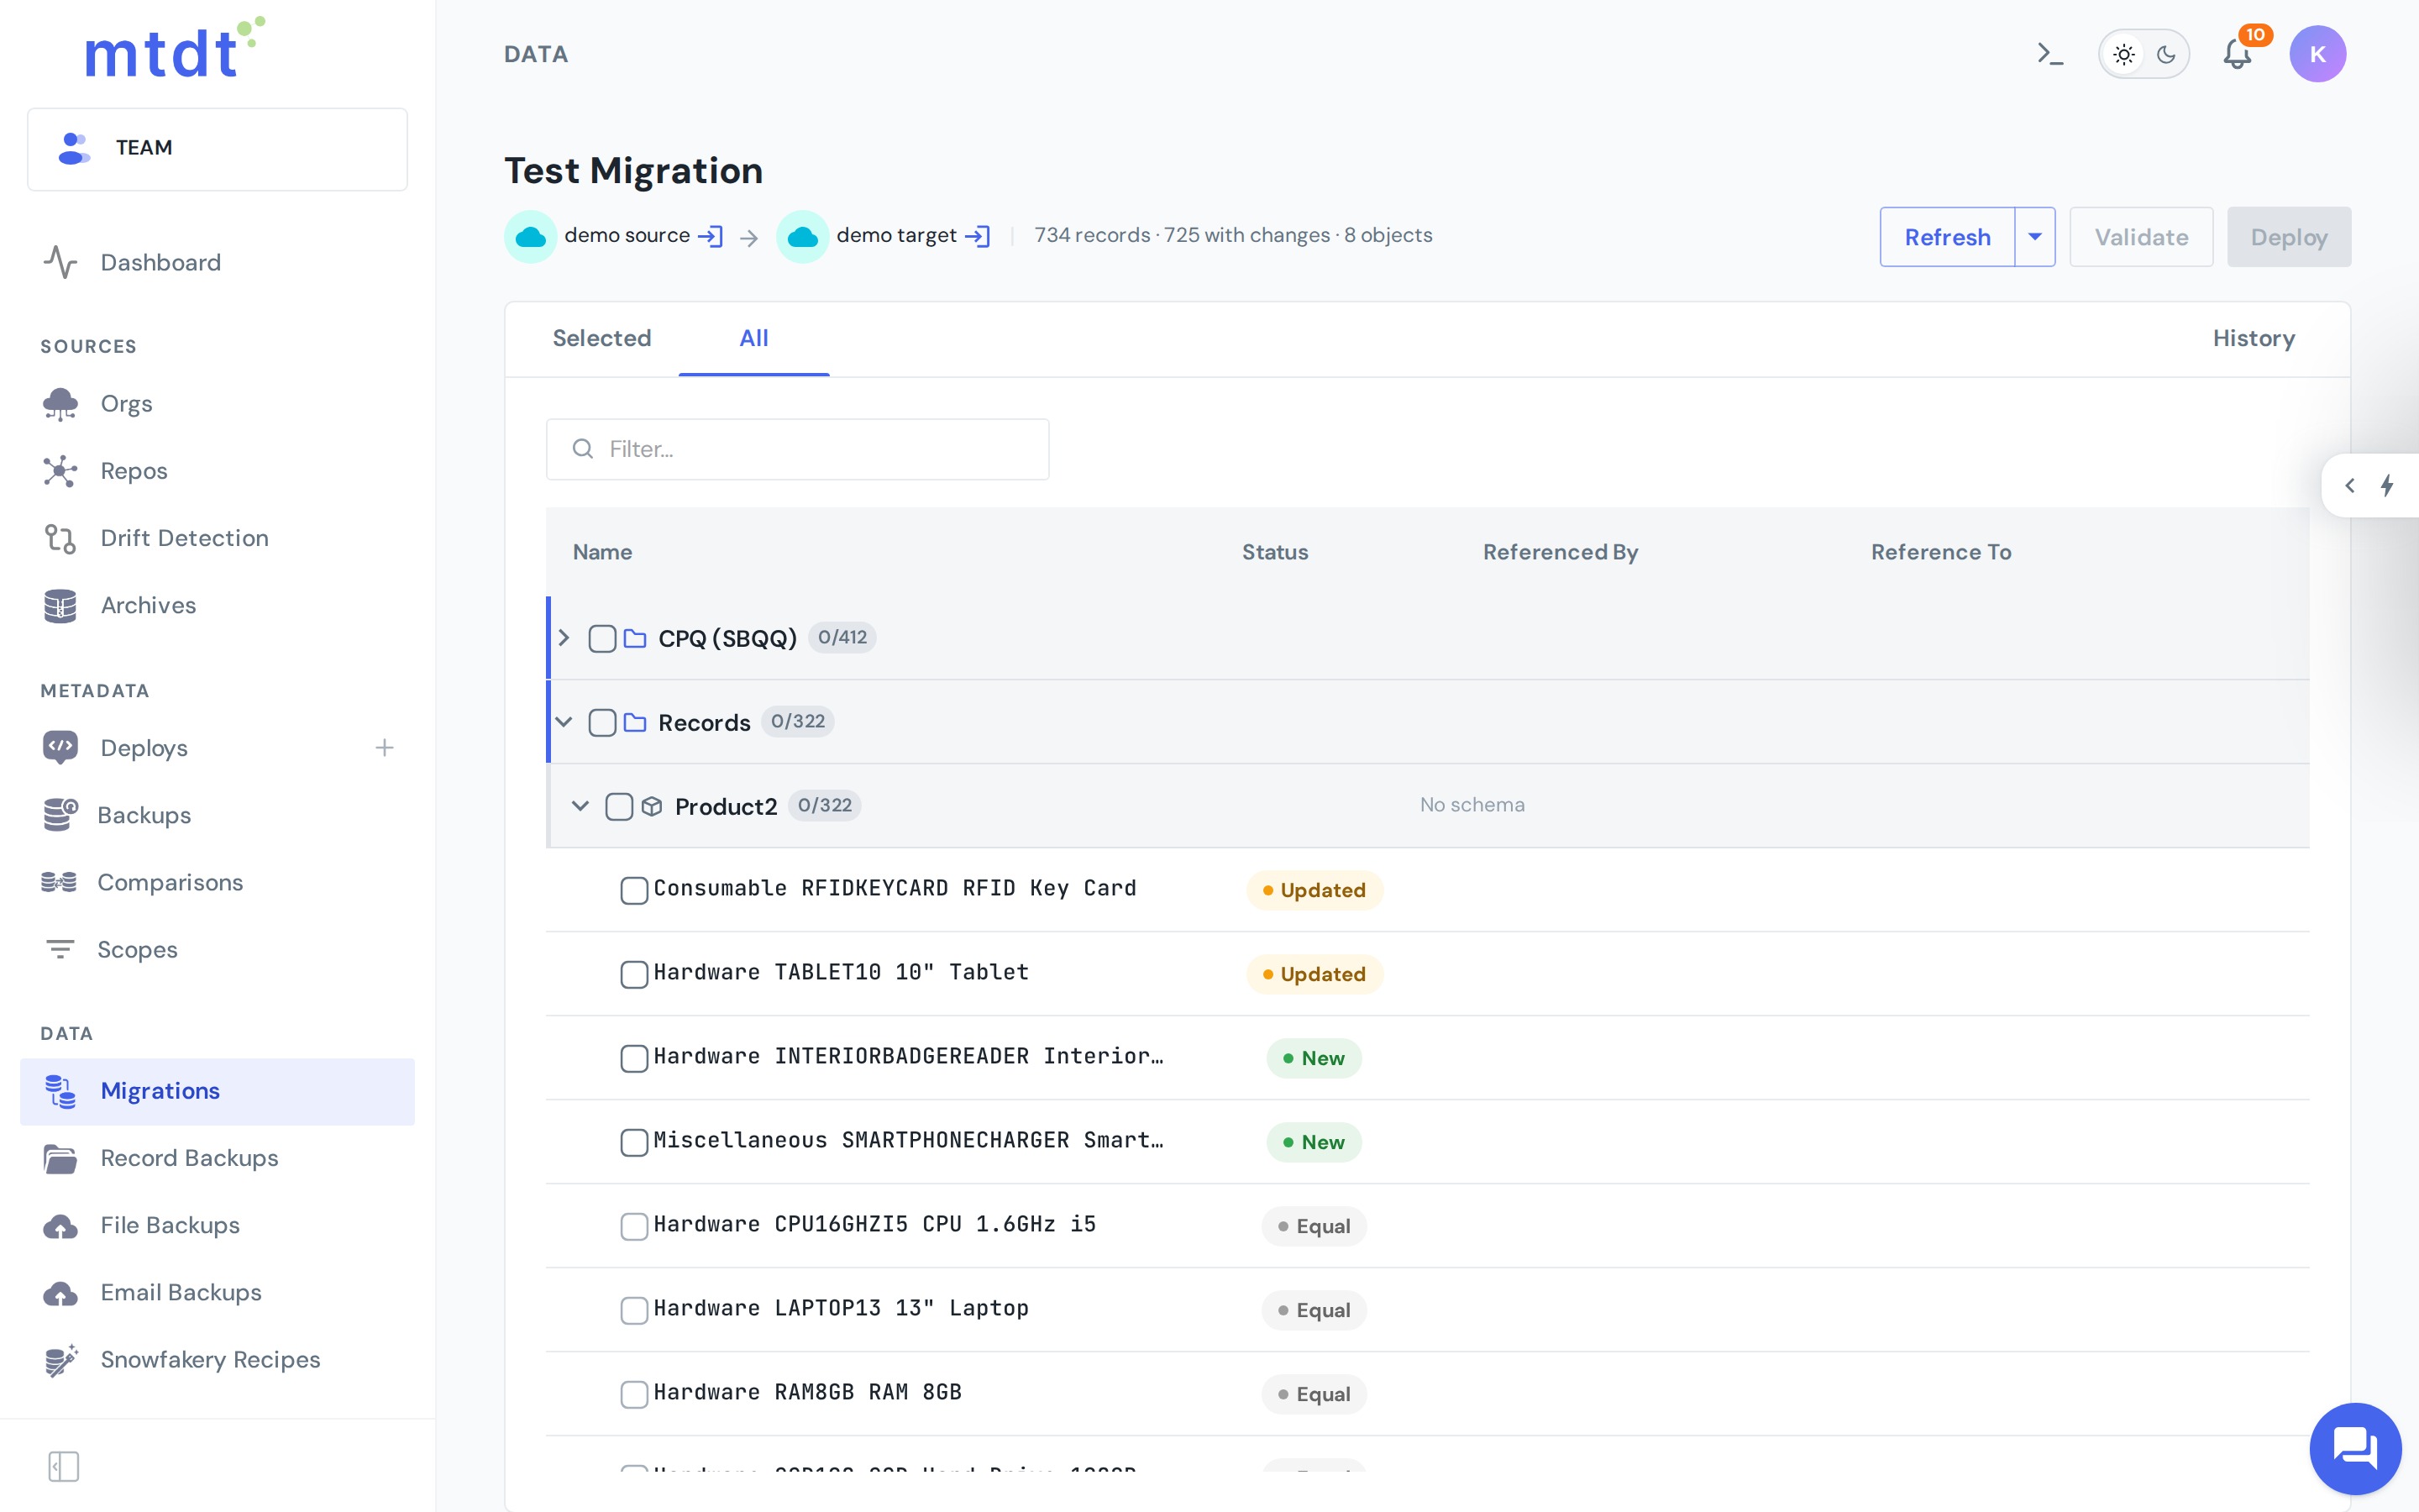This screenshot has width=2419, height=1512.
Task: Open user avatar K menu
Action: pos(2317,54)
